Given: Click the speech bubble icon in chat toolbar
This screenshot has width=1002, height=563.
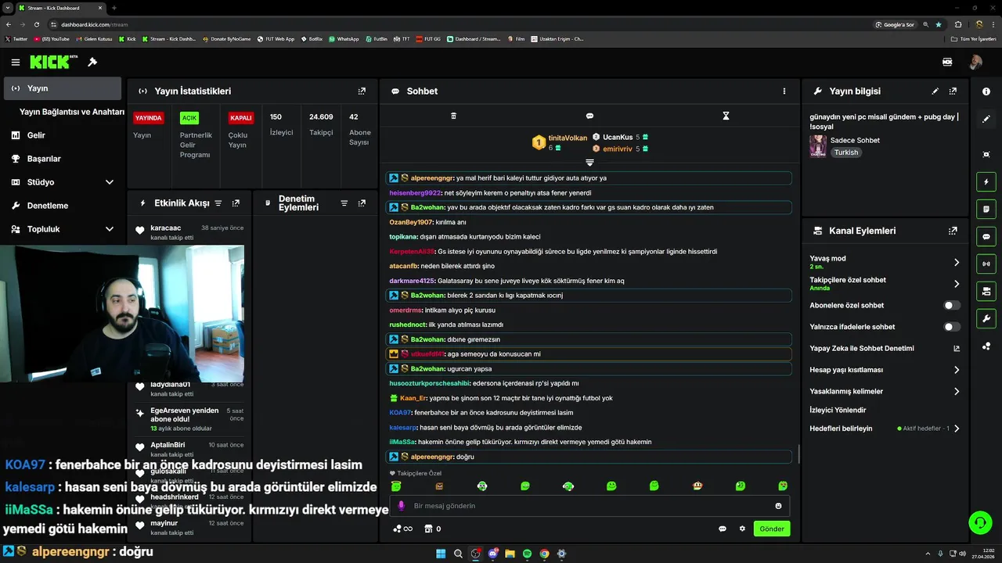Looking at the screenshot, I should pyautogui.click(x=589, y=116).
